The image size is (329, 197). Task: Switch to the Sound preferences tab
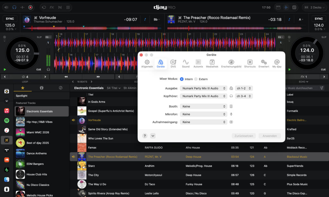coord(185,64)
